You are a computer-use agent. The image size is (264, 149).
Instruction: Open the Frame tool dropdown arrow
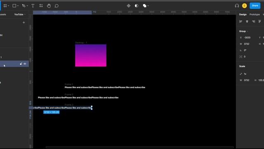8,6
